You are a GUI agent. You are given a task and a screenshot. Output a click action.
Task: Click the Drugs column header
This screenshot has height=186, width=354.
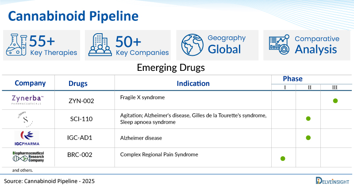tap(78, 84)
